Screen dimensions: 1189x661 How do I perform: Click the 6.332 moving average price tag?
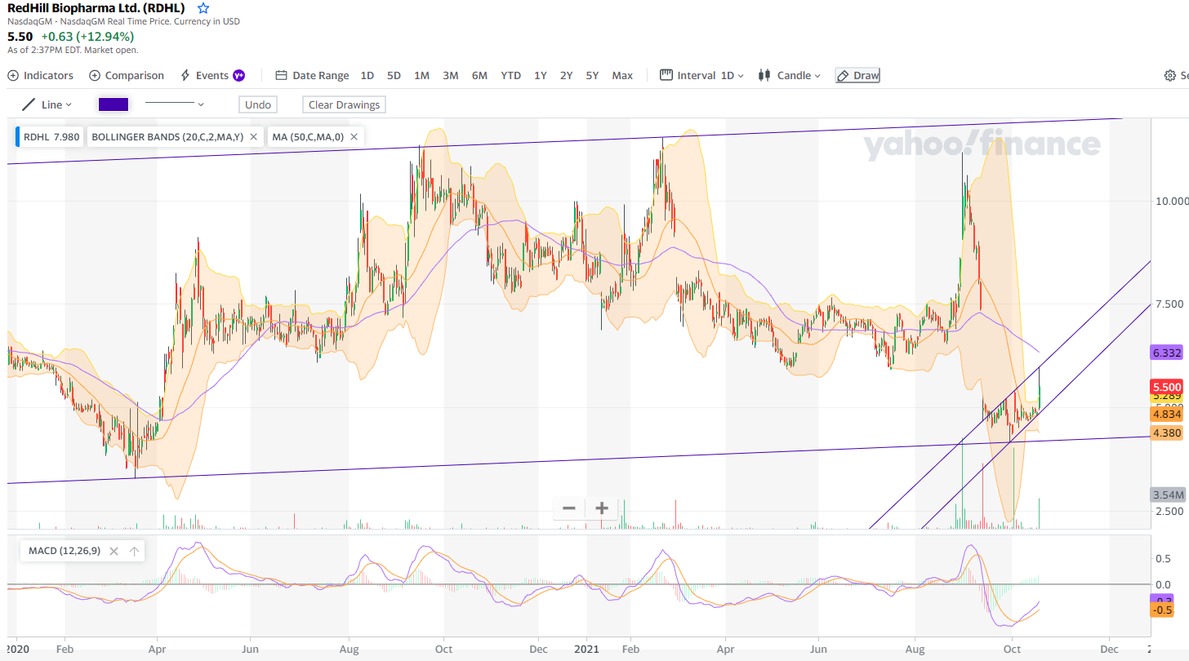pos(1166,353)
